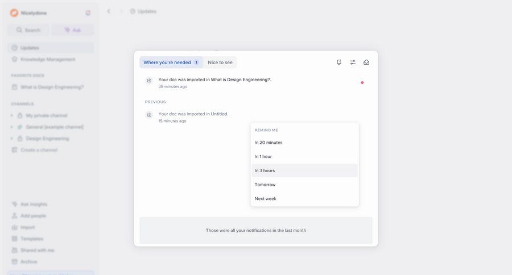This screenshot has width=512, height=275.
Task: Click the Ask button in sidebar
Action: tap(73, 30)
